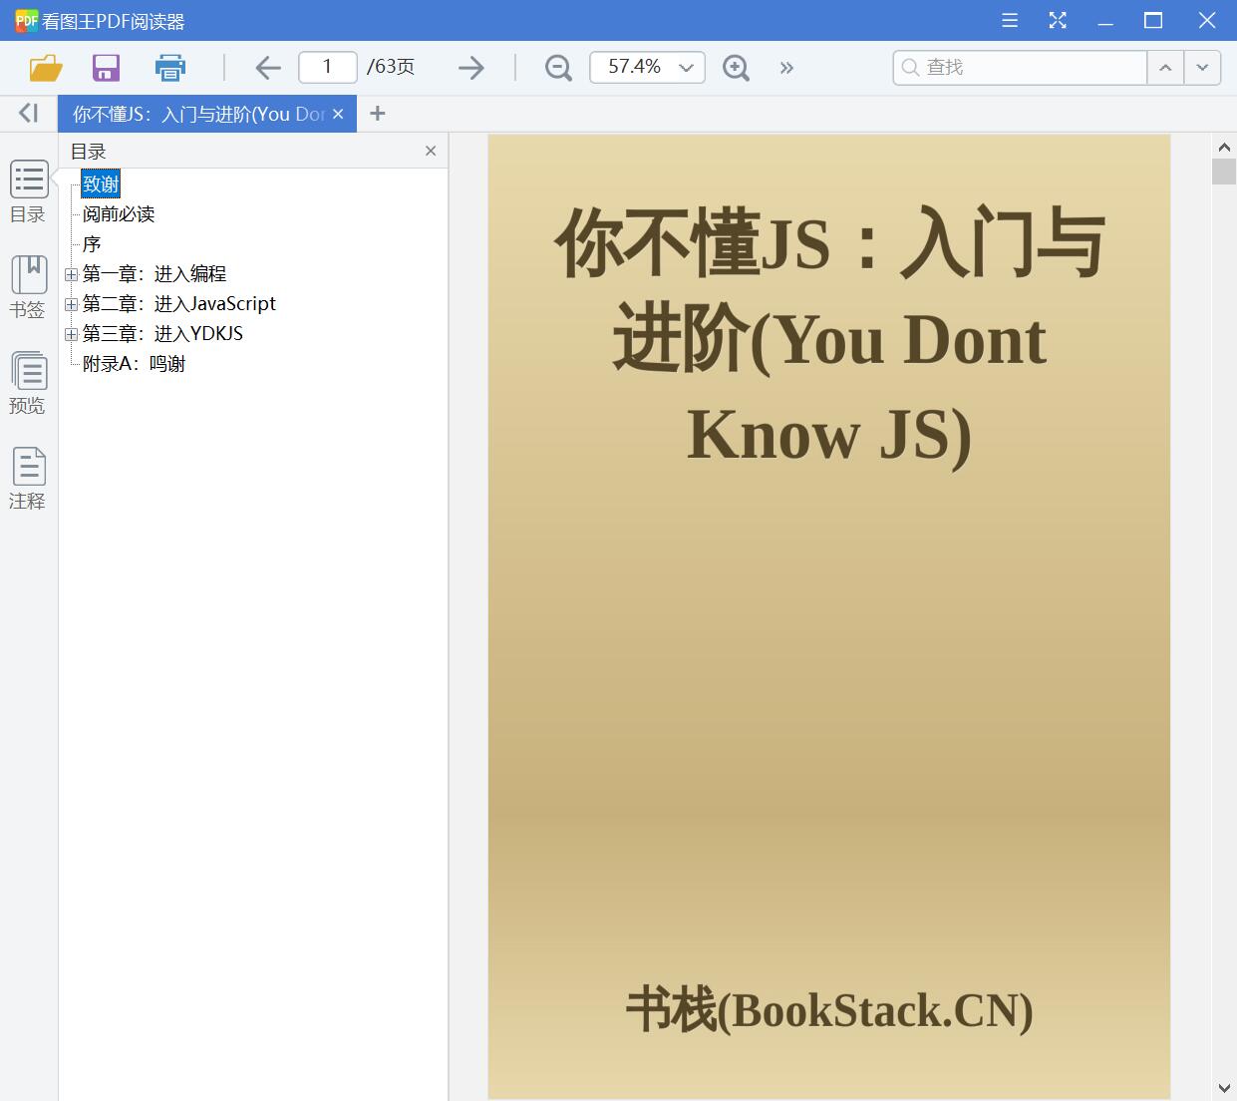Toggle fullscreen mode in title bar

pos(1058,20)
